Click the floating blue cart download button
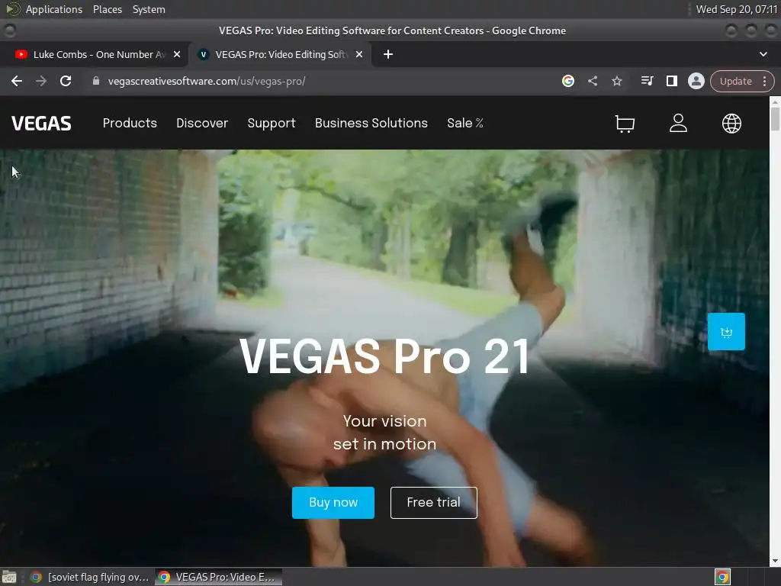The width and height of the screenshot is (781, 586). (726, 331)
